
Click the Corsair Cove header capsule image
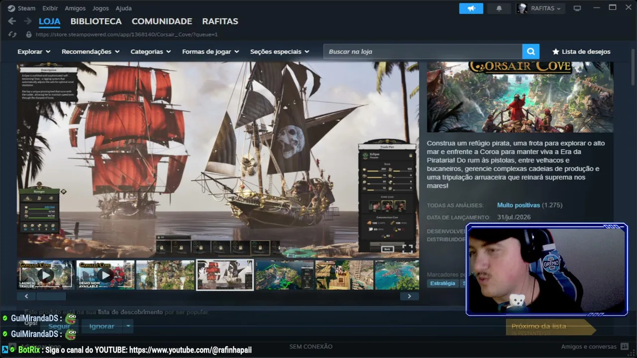(x=520, y=97)
